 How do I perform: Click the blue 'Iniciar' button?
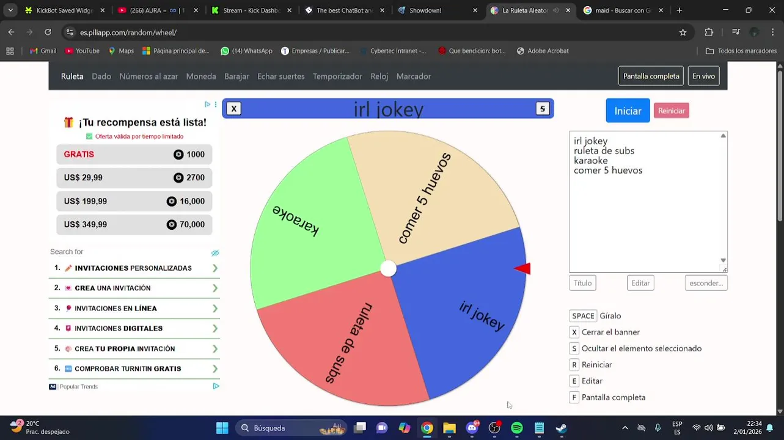click(x=628, y=111)
